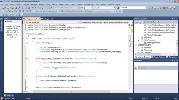Click the Solution Explorer Properties icon

(136, 22)
